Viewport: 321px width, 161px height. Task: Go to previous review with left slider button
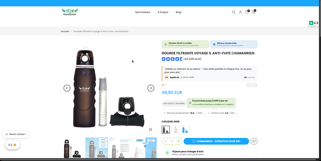[x=248, y=85]
